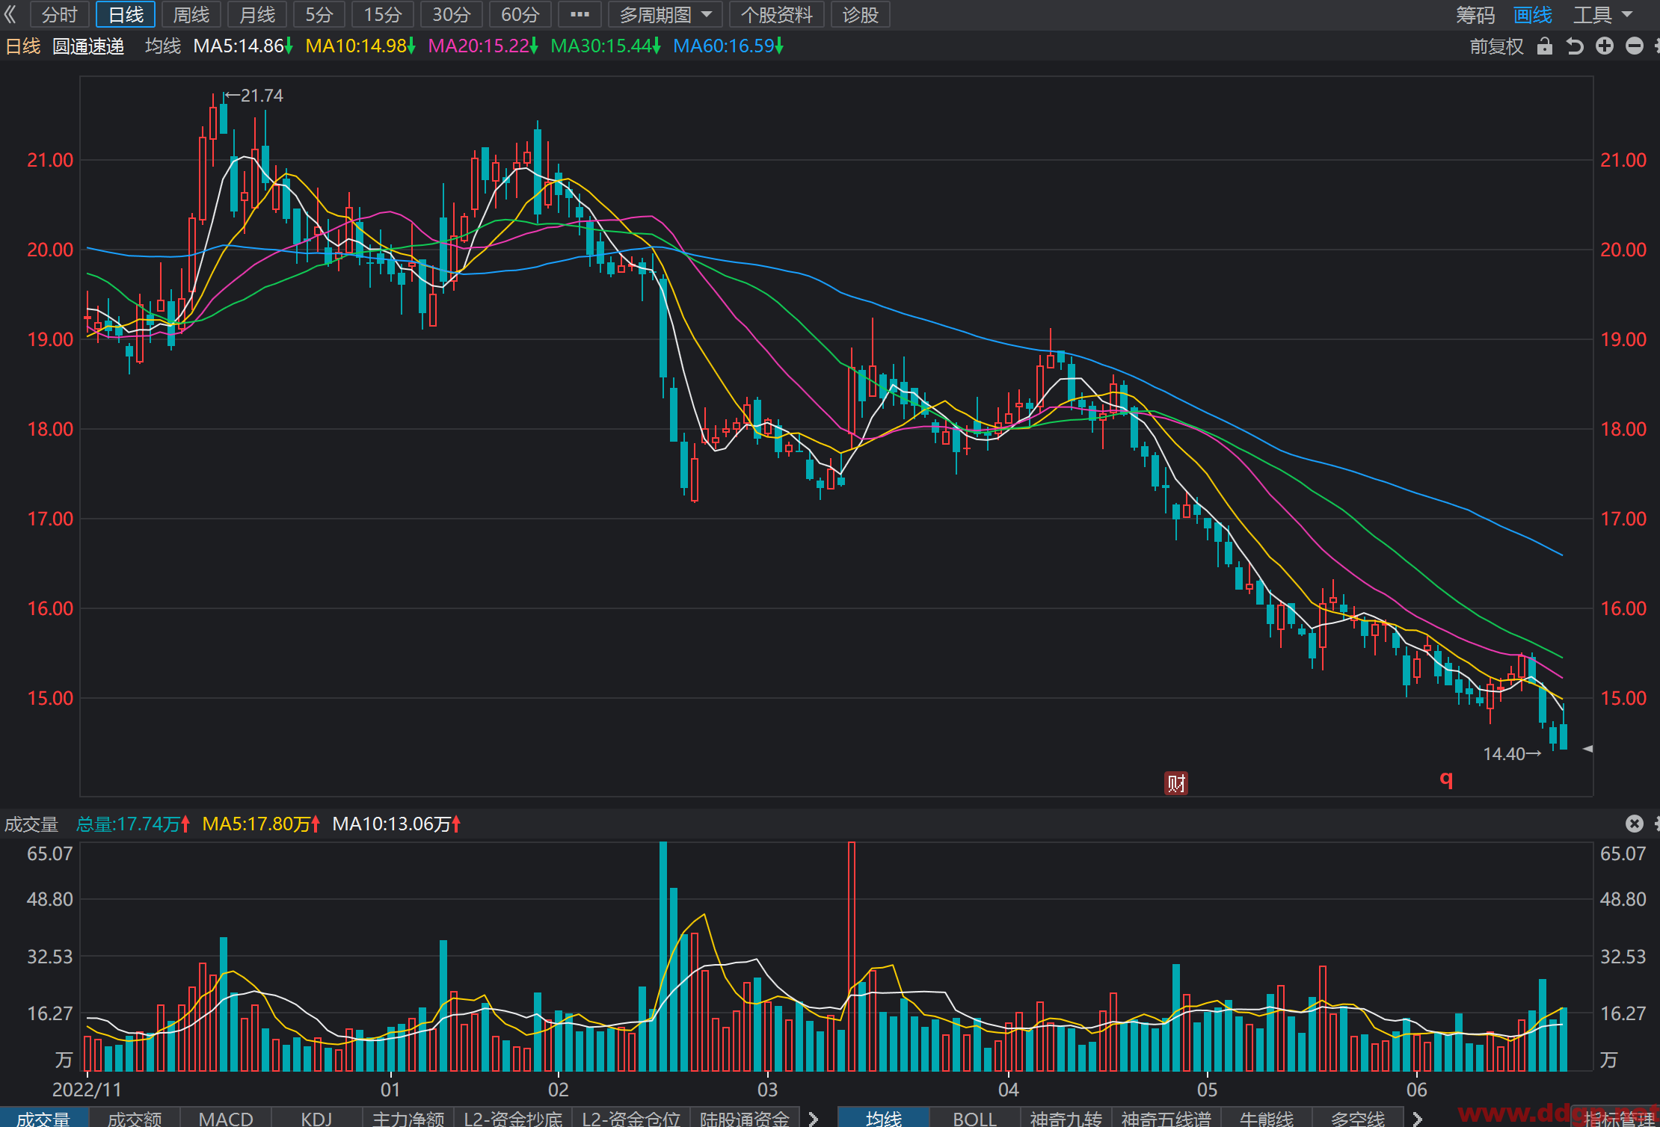Switch to the MACD indicator tab
Viewport: 1660px width, 1127px height.
226,1118
